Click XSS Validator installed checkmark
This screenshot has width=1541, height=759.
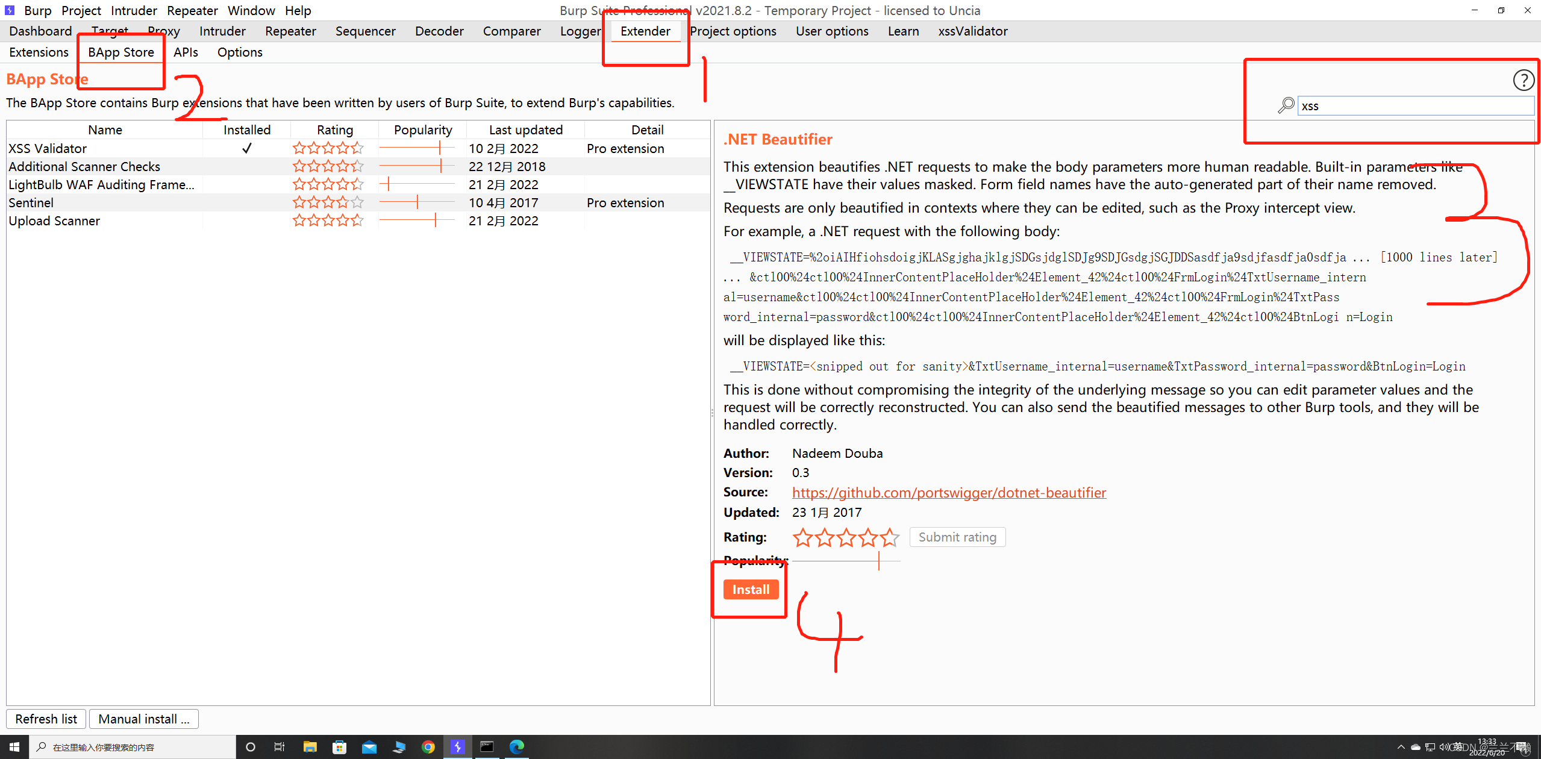[x=247, y=148]
